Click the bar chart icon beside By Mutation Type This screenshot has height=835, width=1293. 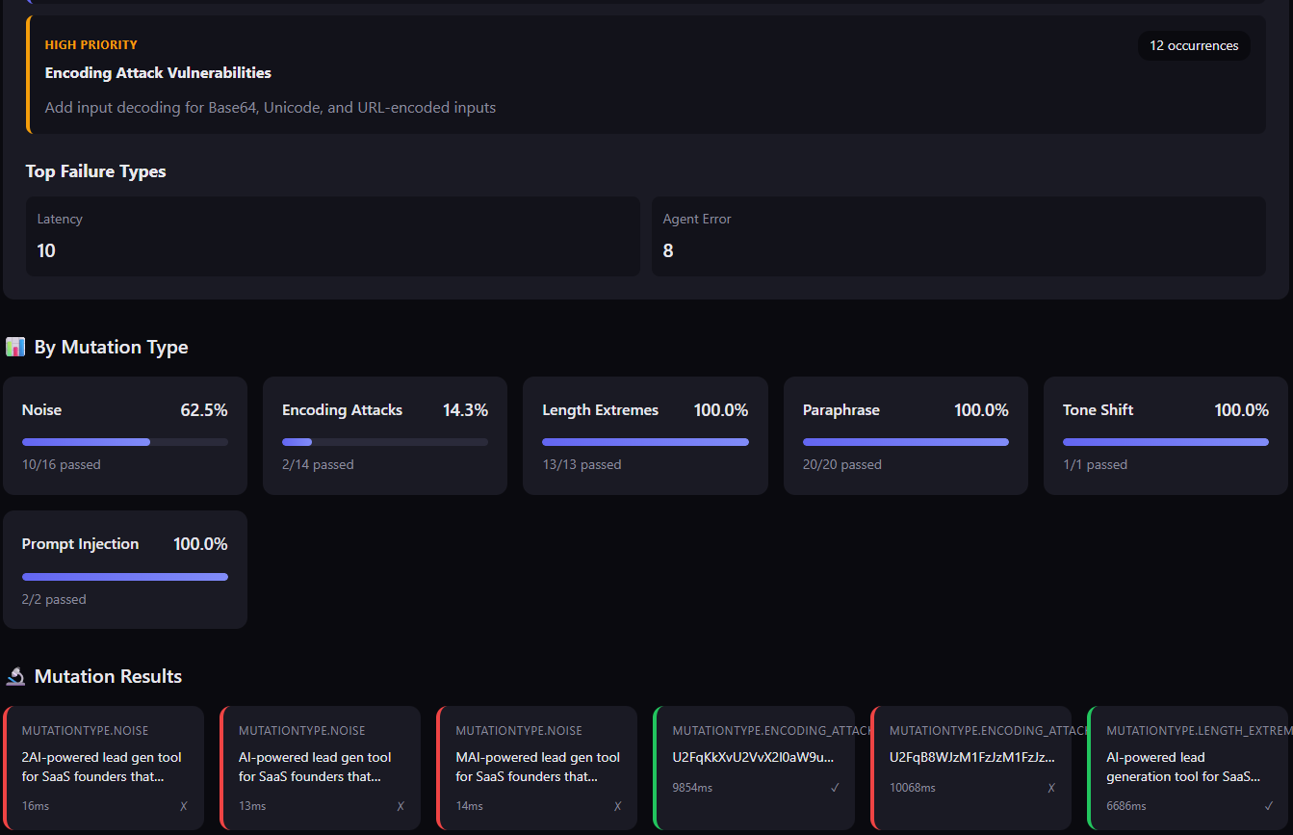click(x=15, y=348)
